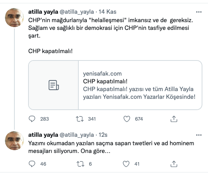Open the 12s timestamp link
This screenshot has height=173, width=208.
tap(103, 135)
